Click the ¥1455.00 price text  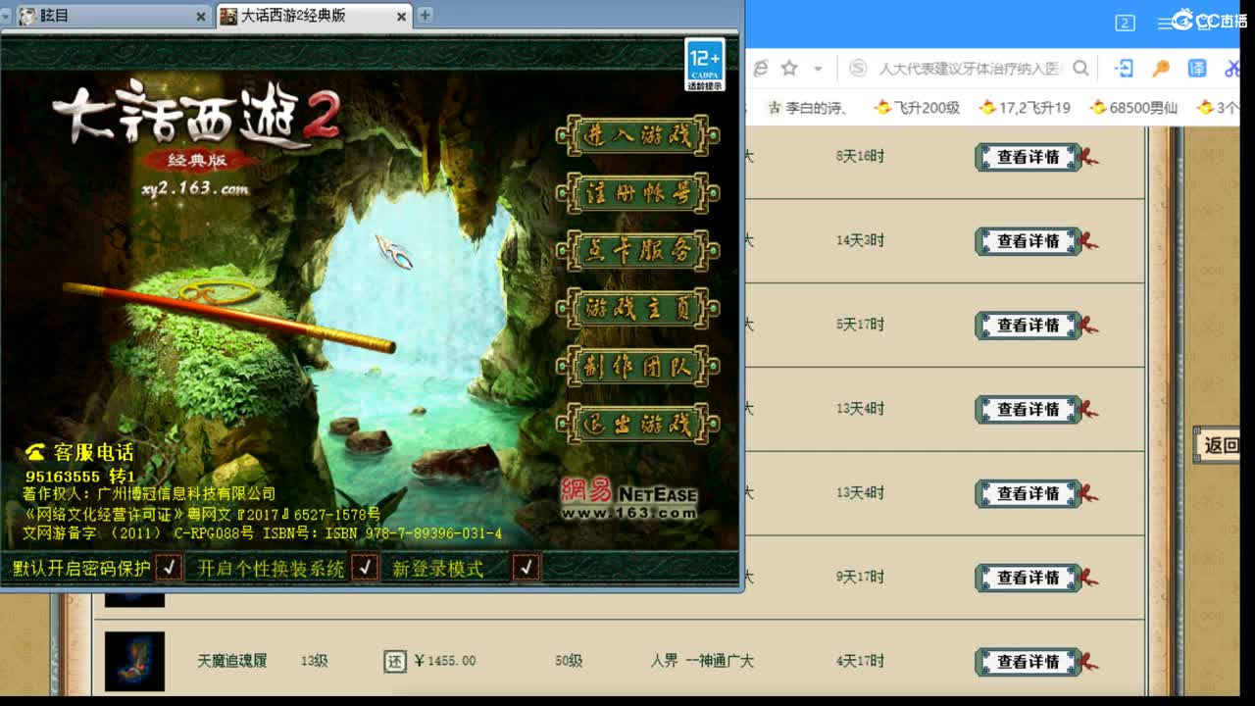pyautogui.click(x=445, y=661)
